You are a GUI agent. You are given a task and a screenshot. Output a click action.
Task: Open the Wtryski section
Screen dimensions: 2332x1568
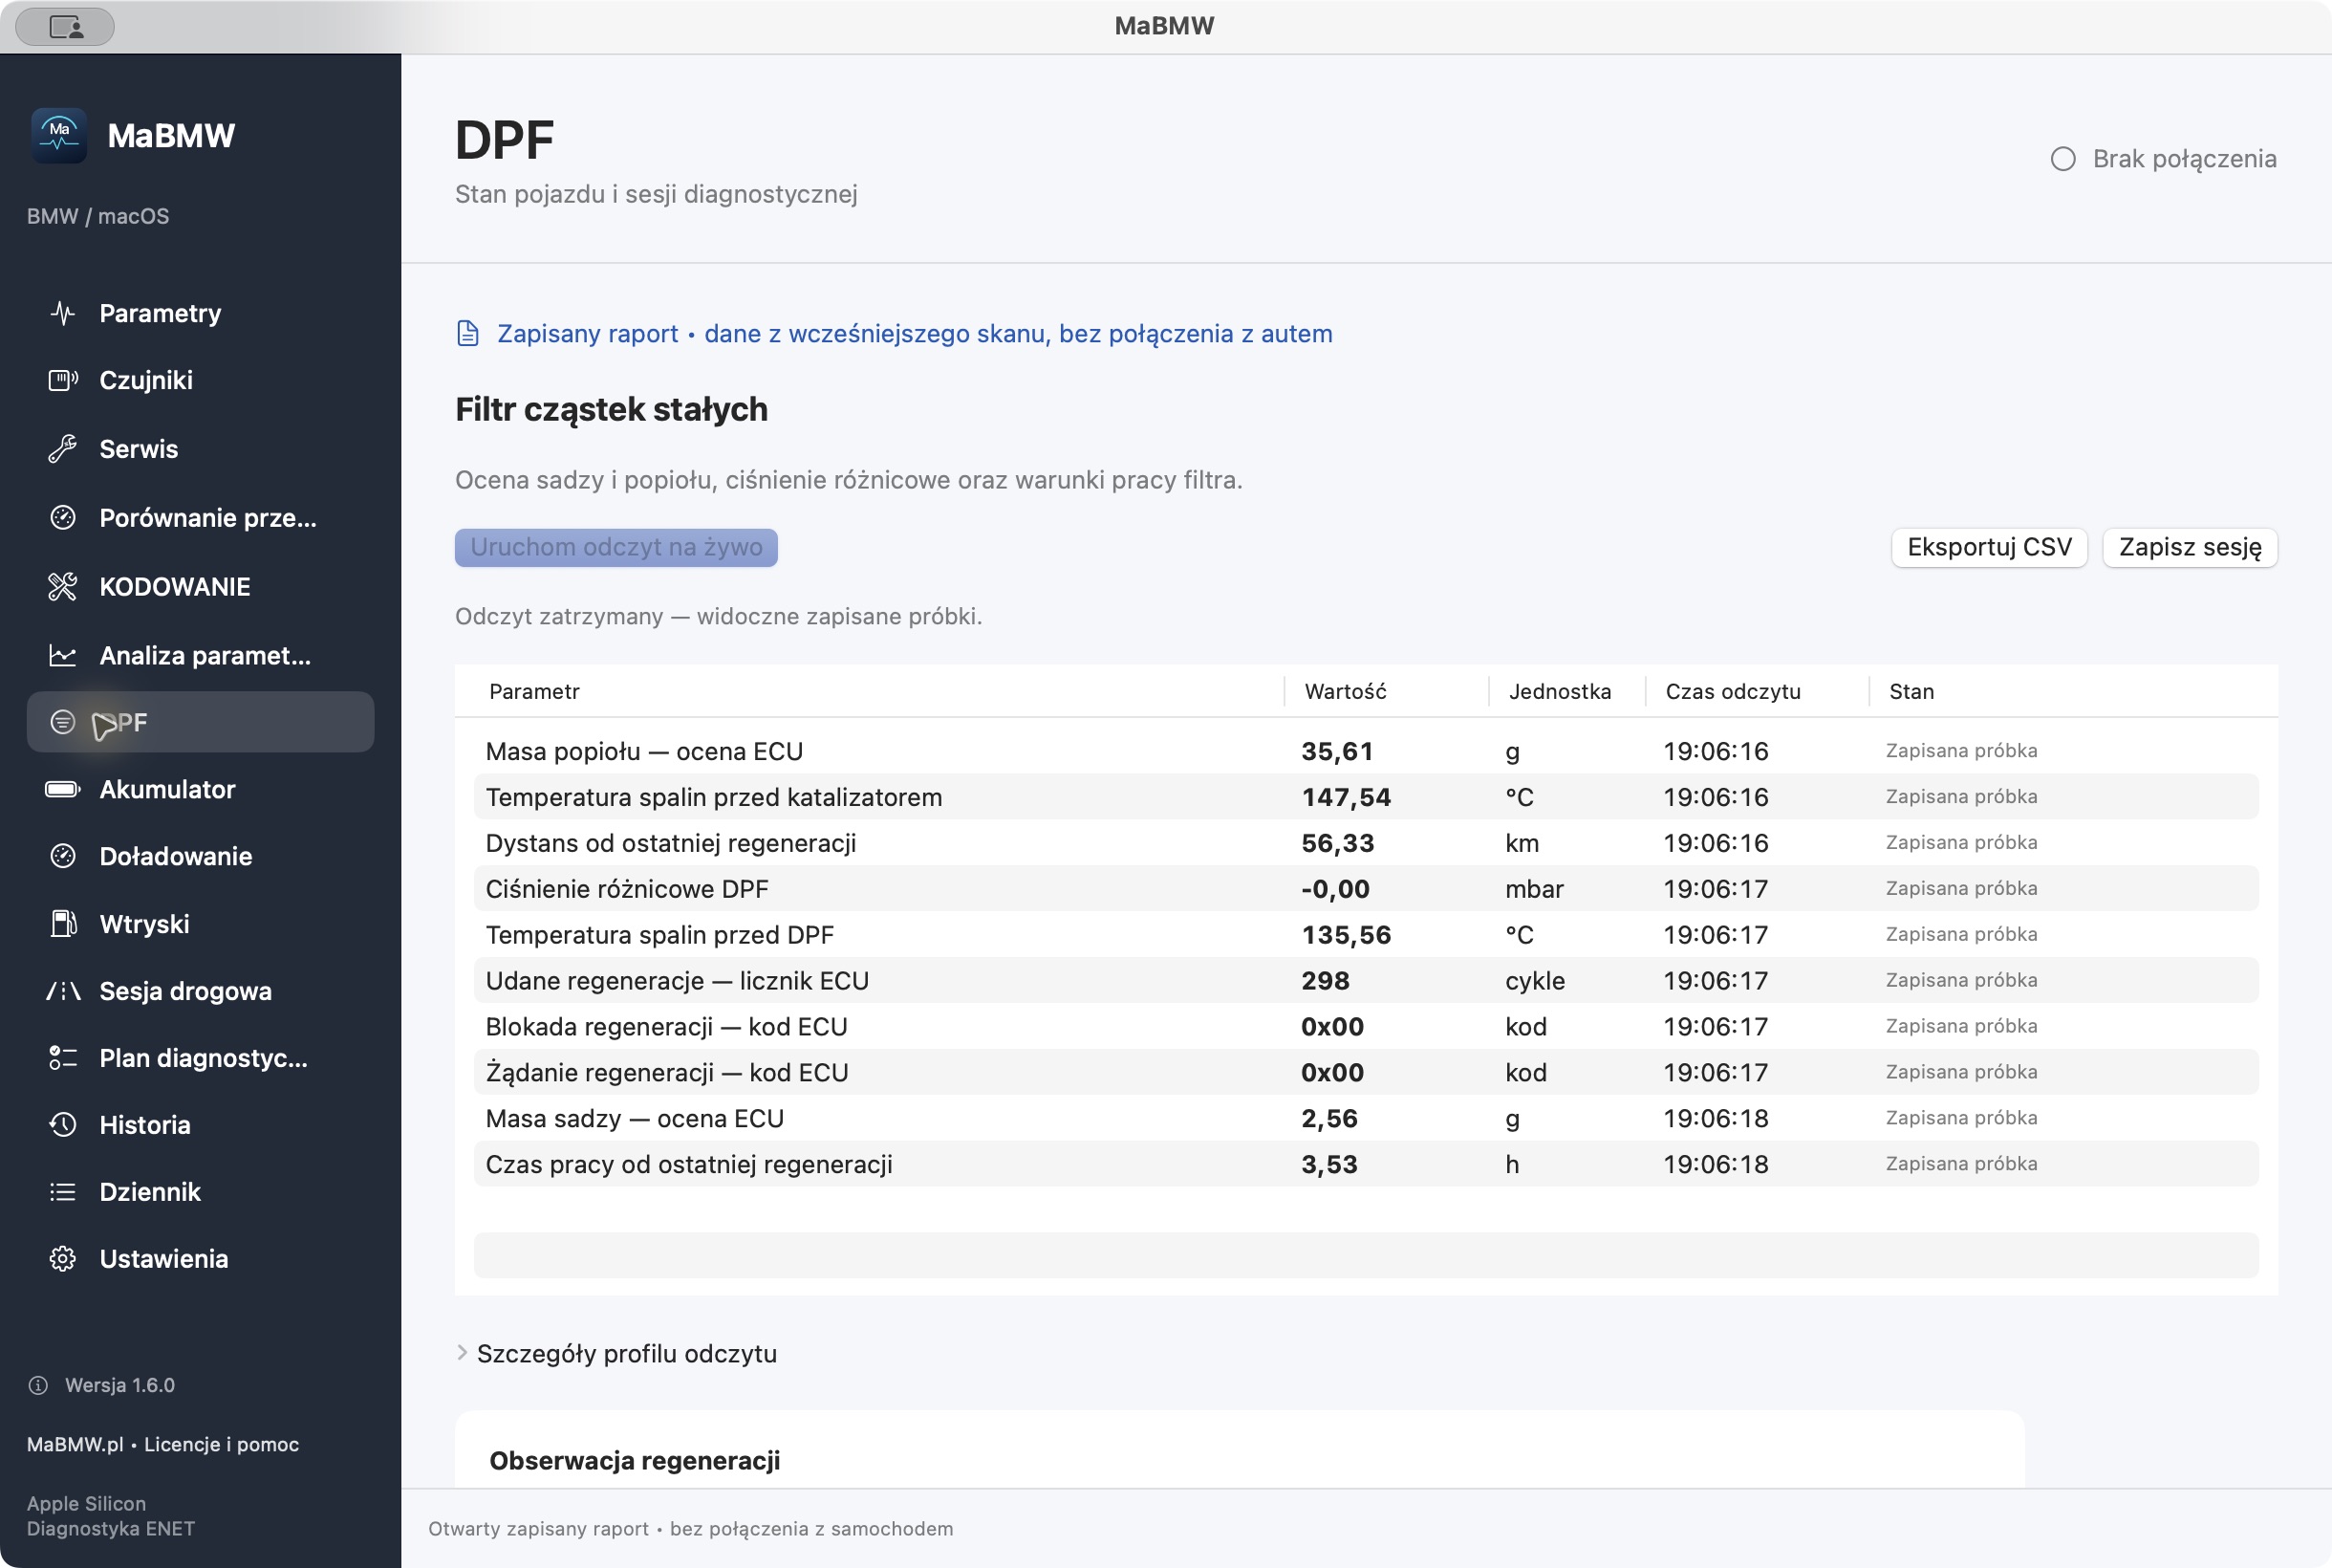point(200,924)
